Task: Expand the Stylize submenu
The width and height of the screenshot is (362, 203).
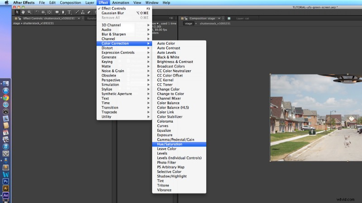Action: coord(124,89)
